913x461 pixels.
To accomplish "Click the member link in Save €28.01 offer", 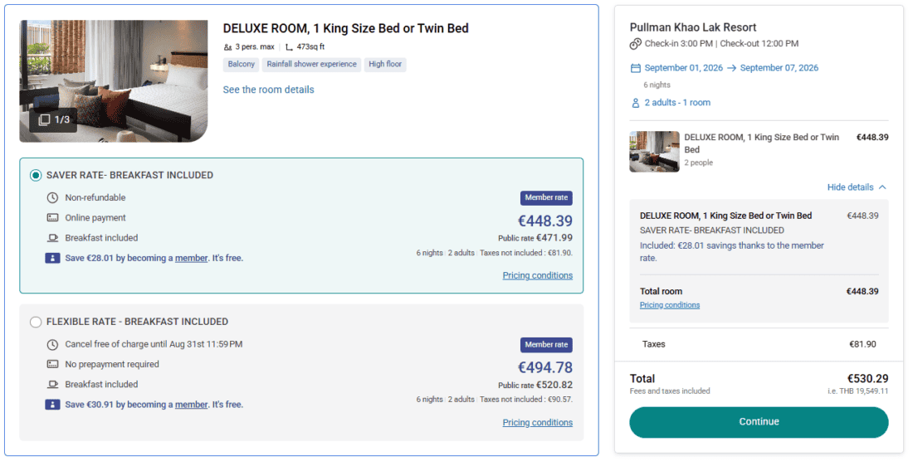I will tap(191, 258).
